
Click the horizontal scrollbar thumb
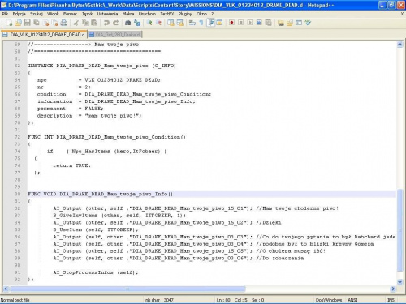127,289
